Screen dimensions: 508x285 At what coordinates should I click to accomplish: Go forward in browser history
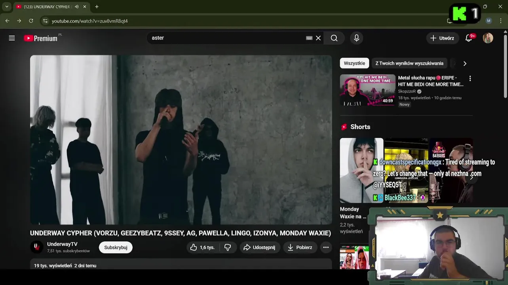[x=19, y=21]
